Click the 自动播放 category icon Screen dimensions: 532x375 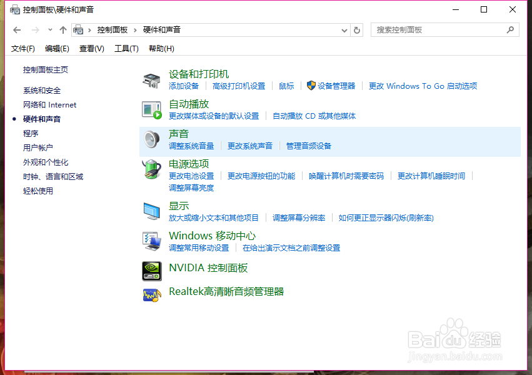[151, 110]
